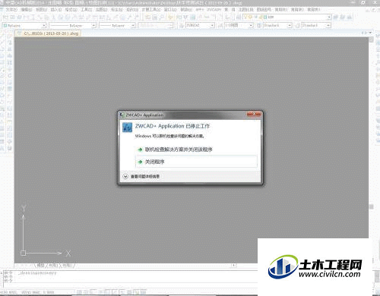The image size is (380, 296).
Task: Expand 查看问题详细信息 details chevron
Action: click(x=125, y=176)
